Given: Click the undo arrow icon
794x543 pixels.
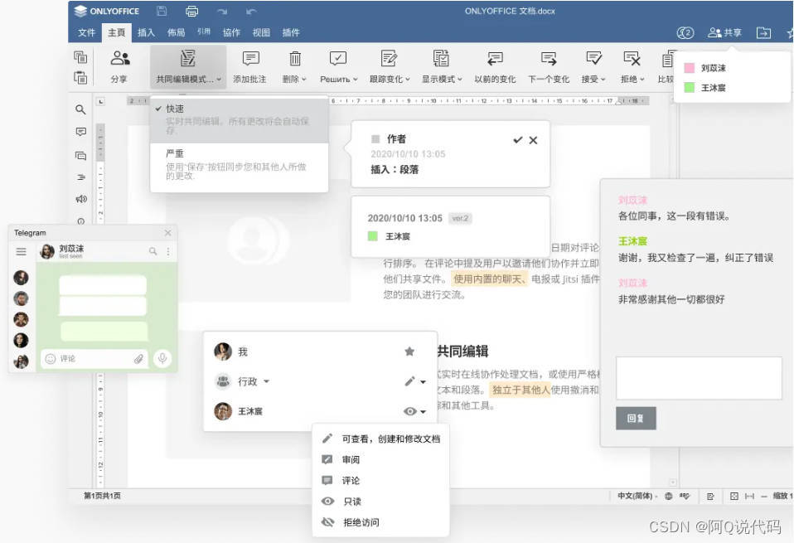Looking at the screenshot, I should tap(251, 11).
